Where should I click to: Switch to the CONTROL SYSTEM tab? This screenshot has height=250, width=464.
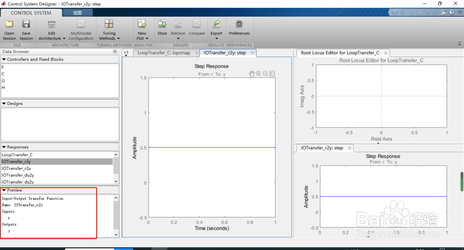click(31, 13)
